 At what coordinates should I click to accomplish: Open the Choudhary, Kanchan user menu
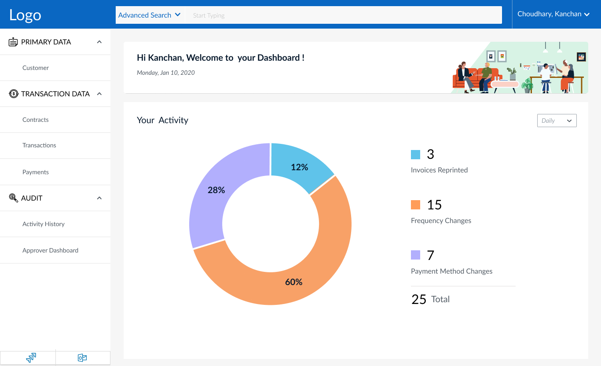(x=553, y=14)
